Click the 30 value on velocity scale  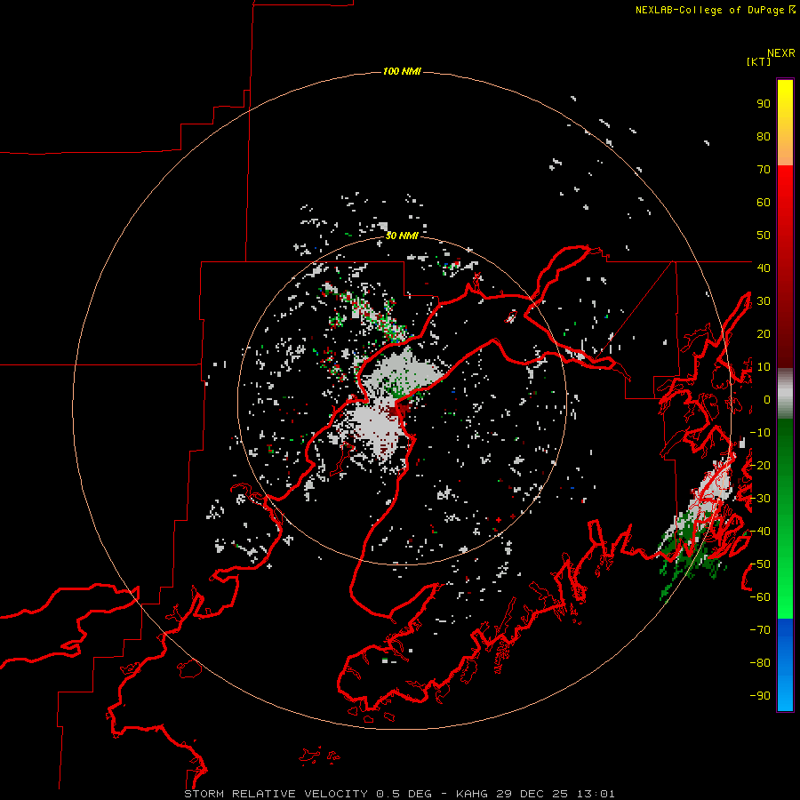tap(764, 301)
